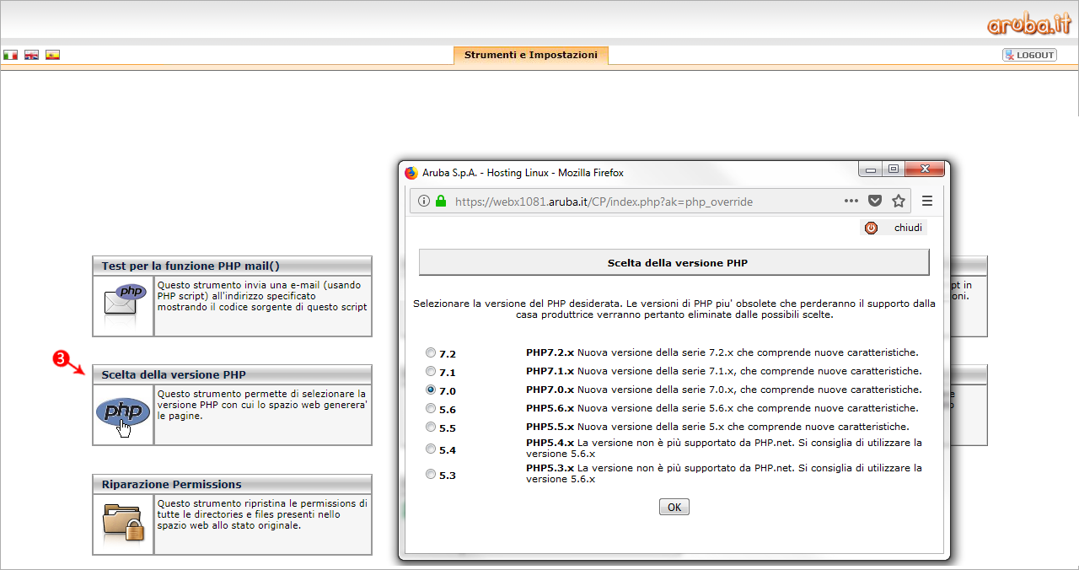
Task: Click the Pocket save icon
Action: click(875, 201)
